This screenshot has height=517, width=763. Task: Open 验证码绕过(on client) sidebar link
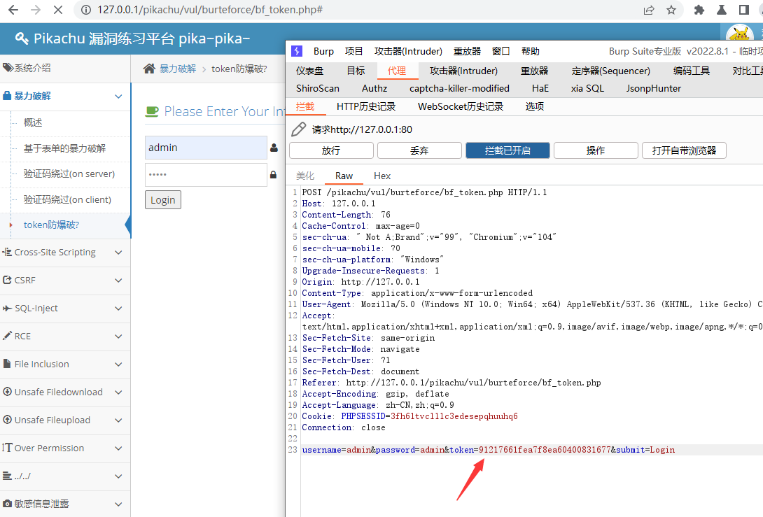tap(67, 199)
